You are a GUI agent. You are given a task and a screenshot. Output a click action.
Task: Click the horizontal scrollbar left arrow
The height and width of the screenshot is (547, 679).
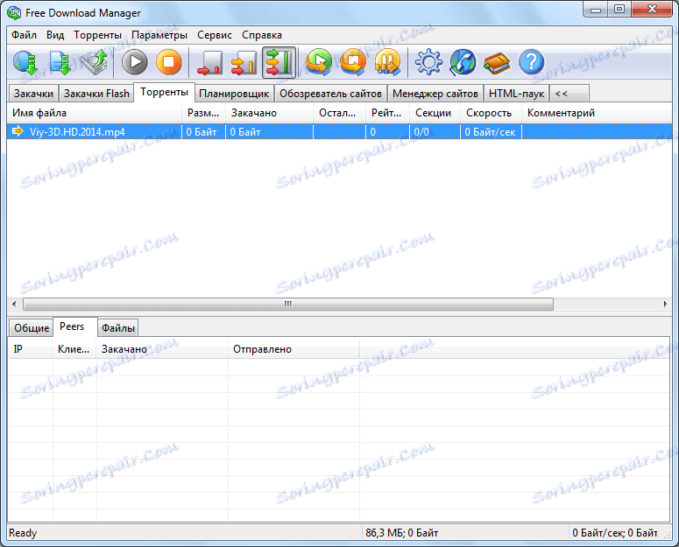tap(14, 304)
